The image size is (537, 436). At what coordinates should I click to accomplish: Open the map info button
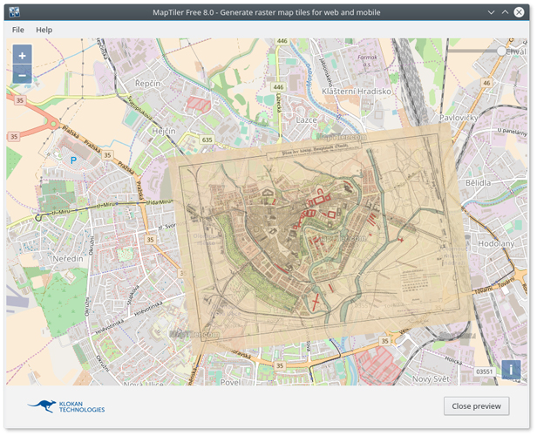[511, 369]
